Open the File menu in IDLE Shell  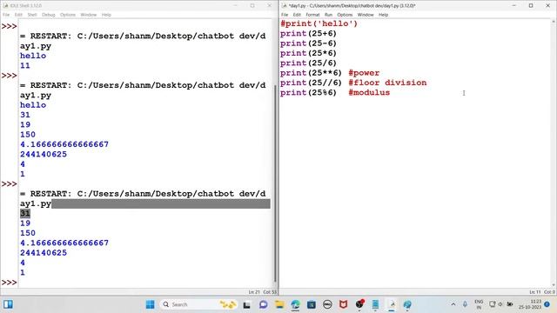click(6, 15)
